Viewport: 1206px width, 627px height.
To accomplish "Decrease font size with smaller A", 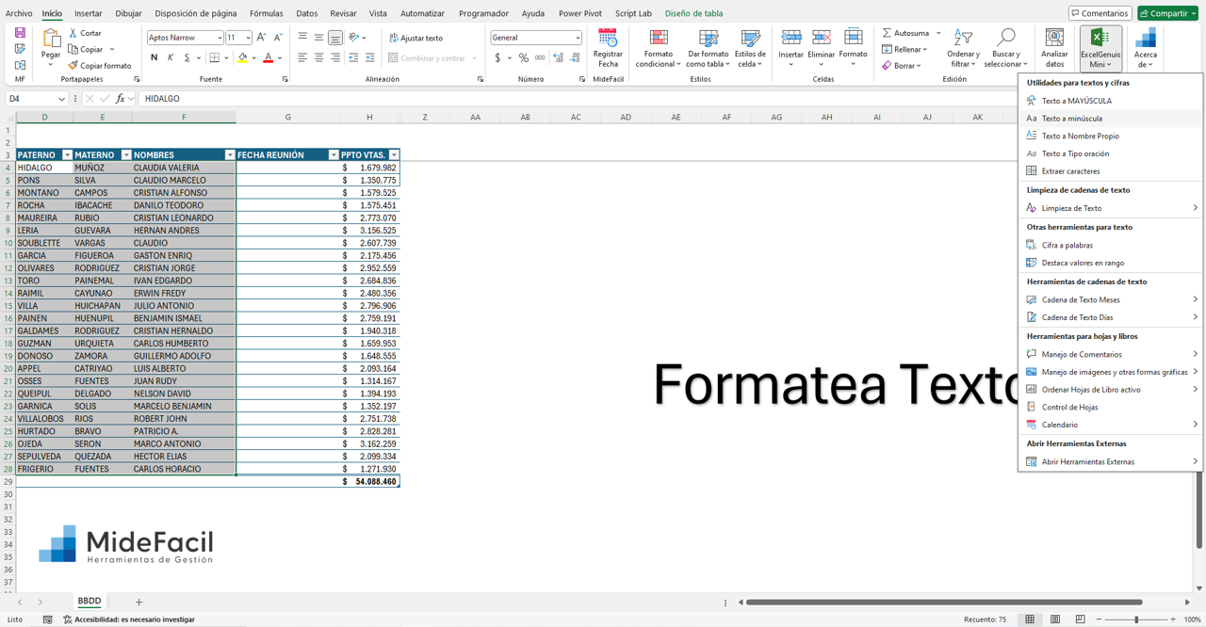I will [277, 38].
